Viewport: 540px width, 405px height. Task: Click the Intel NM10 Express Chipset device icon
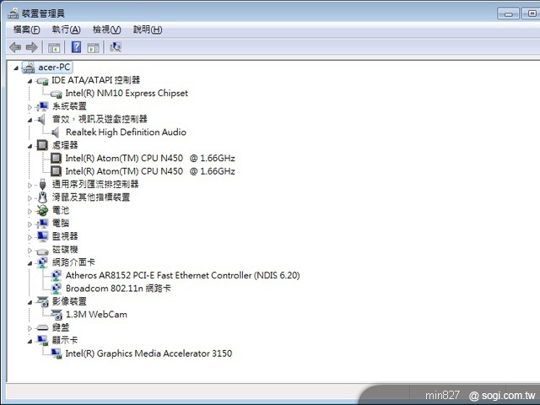click(57, 94)
